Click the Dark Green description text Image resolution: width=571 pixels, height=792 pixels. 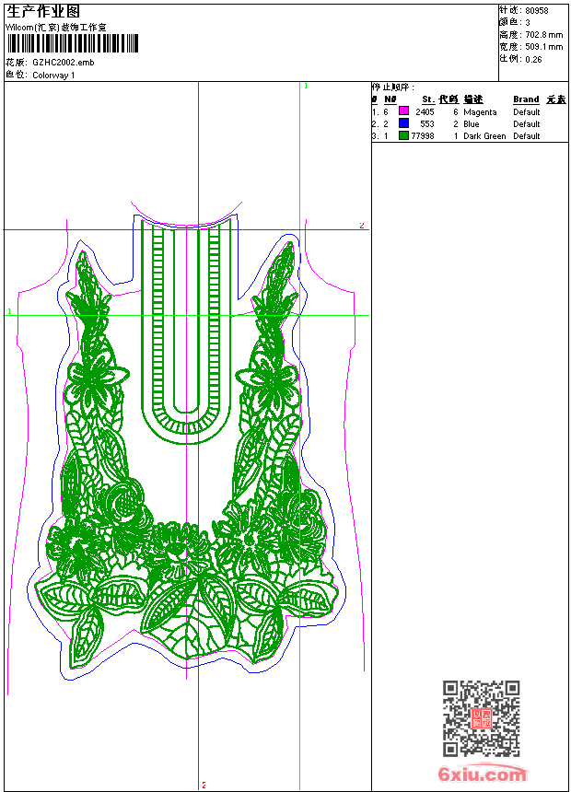[484, 136]
